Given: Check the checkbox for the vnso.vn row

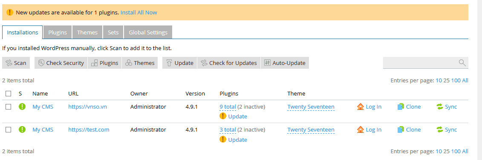Looking at the screenshot, I should tap(9, 107).
